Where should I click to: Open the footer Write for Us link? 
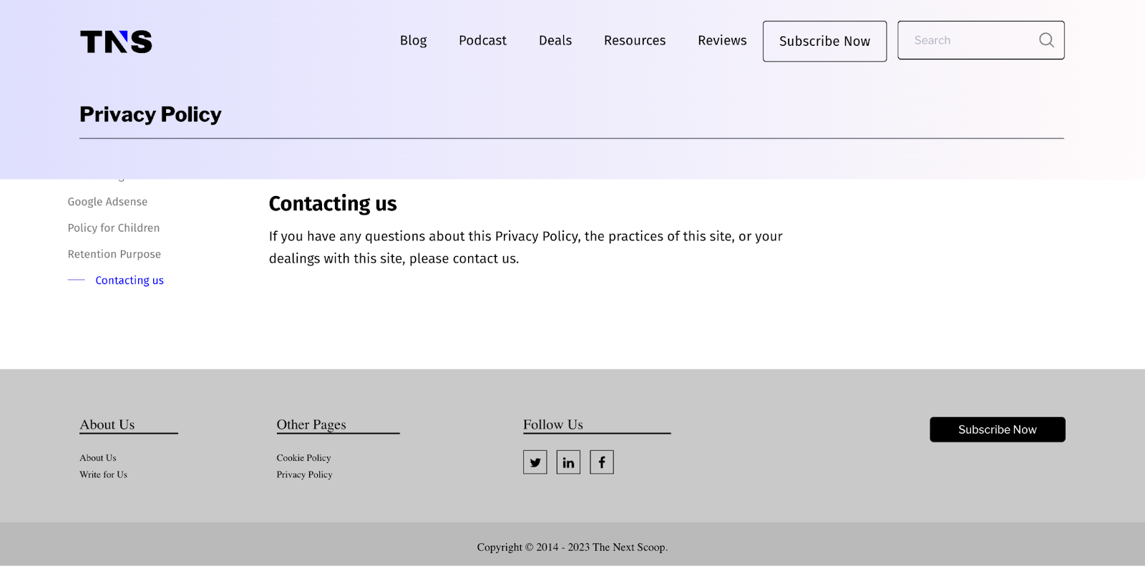click(104, 474)
